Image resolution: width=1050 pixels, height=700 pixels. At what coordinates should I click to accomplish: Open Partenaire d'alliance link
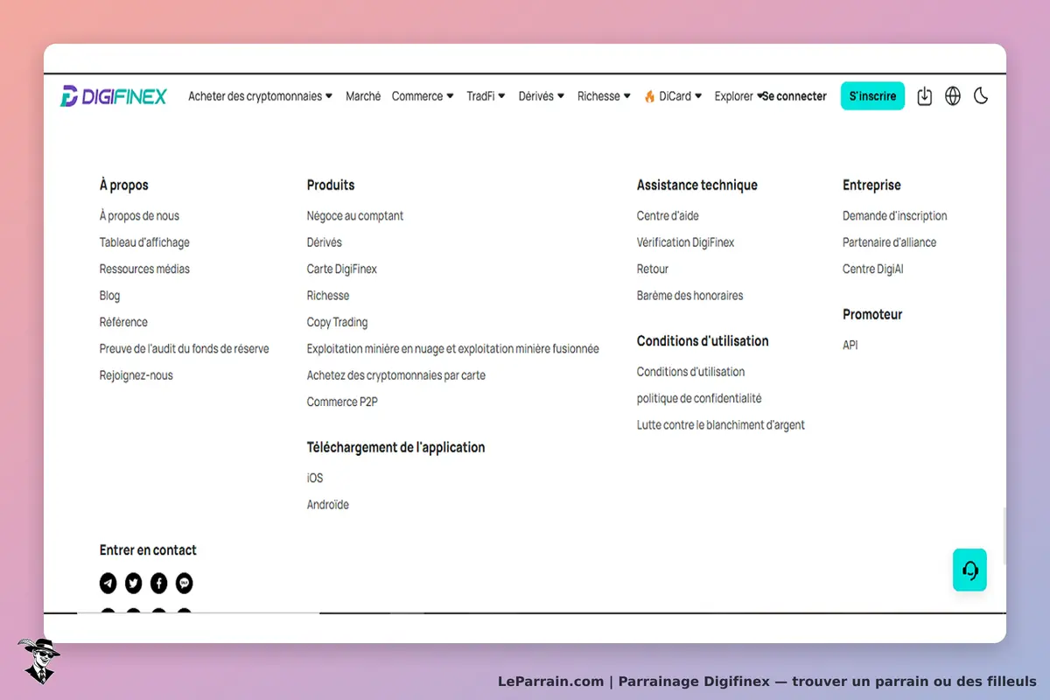[889, 242]
